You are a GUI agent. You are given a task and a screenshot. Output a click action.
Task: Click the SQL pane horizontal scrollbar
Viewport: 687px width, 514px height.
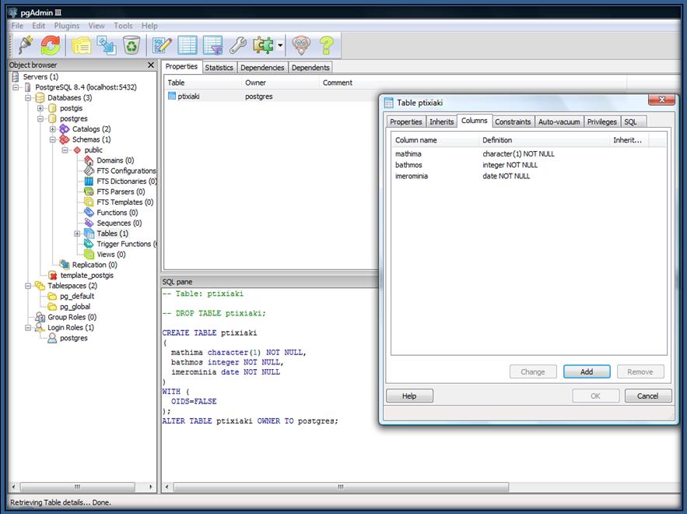342,487
